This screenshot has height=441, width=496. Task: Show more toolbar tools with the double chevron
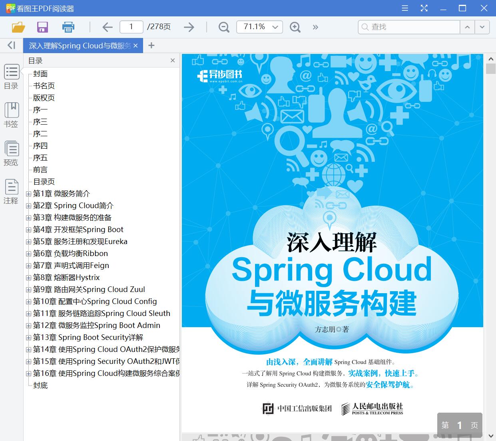pos(315,27)
